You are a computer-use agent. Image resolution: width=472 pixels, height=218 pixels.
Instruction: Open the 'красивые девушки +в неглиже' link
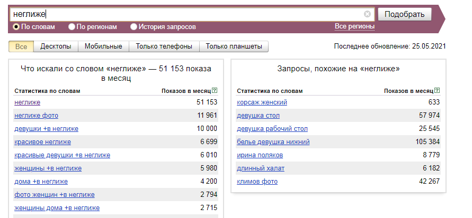point(62,155)
